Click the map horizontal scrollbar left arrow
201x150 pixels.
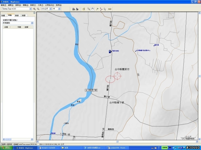pos(38,142)
